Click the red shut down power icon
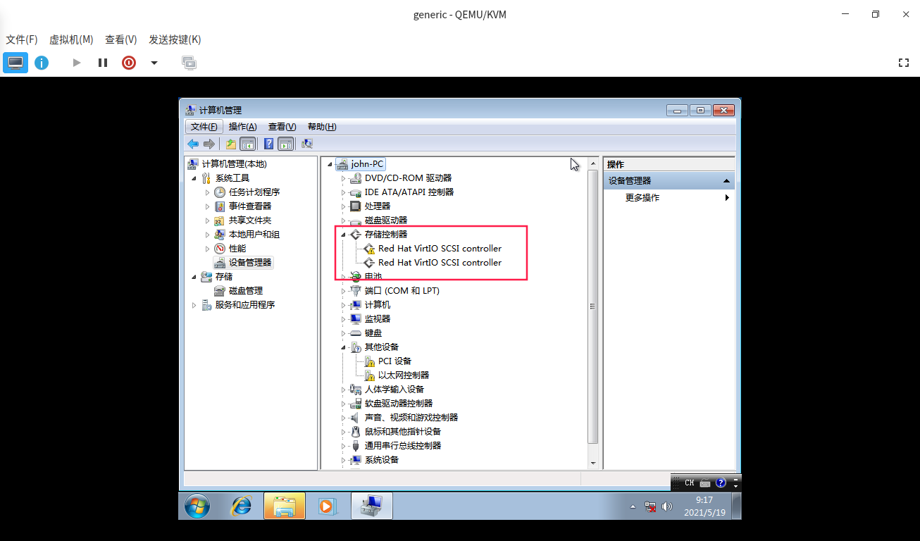This screenshot has width=920, height=541. click(129, 63)
